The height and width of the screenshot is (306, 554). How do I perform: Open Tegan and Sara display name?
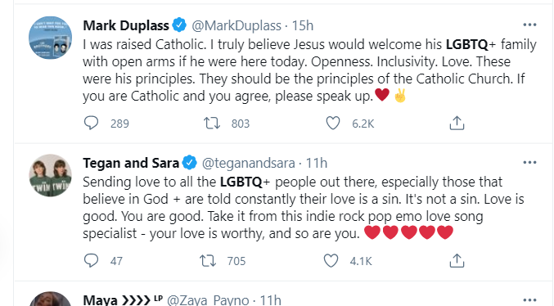click(131, 163)
